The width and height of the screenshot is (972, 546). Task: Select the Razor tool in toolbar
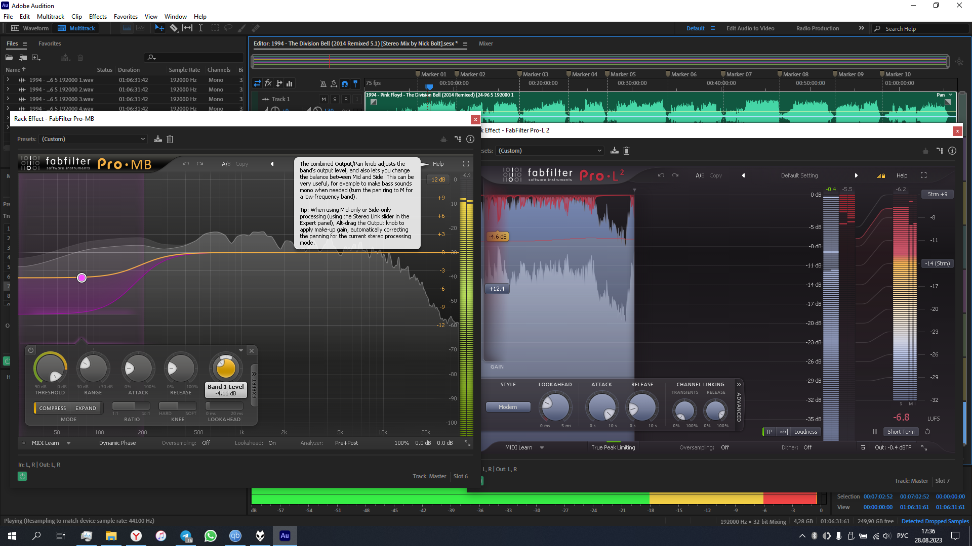click(174, 28)
